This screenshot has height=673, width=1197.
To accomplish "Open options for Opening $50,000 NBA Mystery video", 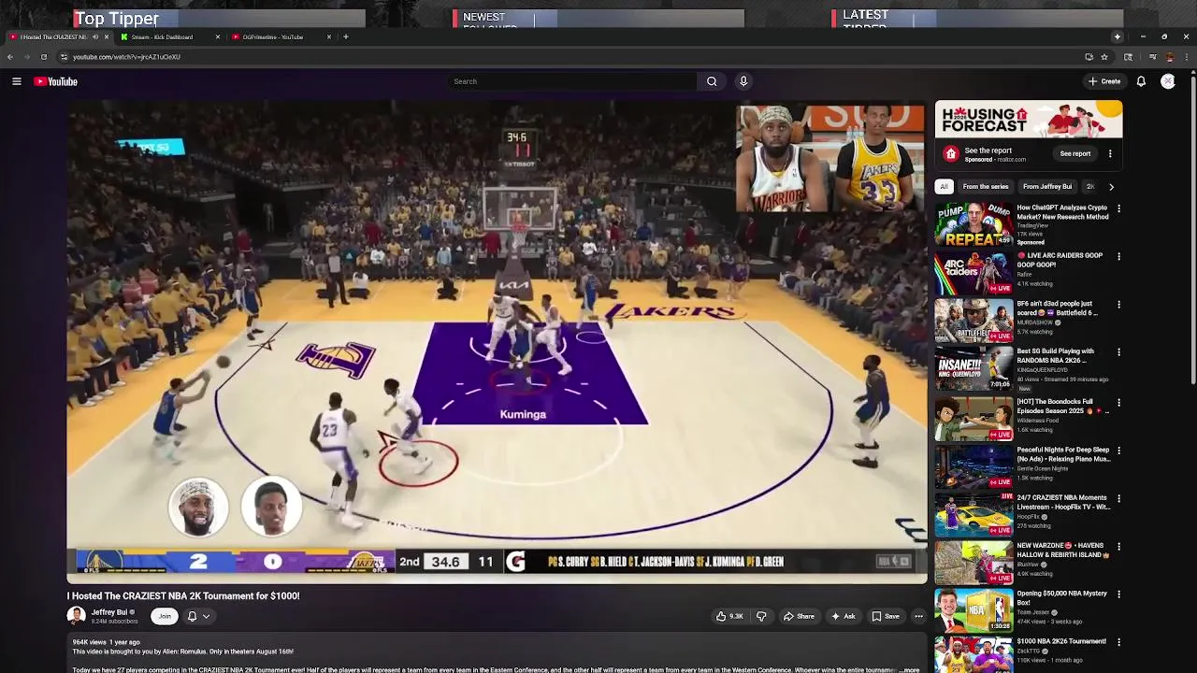I will click(x=1118, y=594).
